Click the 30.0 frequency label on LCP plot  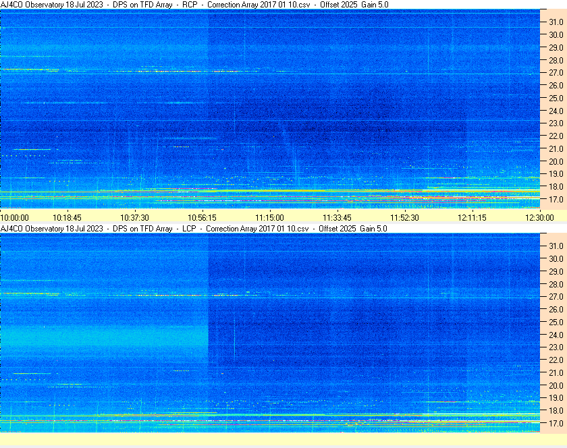pos(556,258)
